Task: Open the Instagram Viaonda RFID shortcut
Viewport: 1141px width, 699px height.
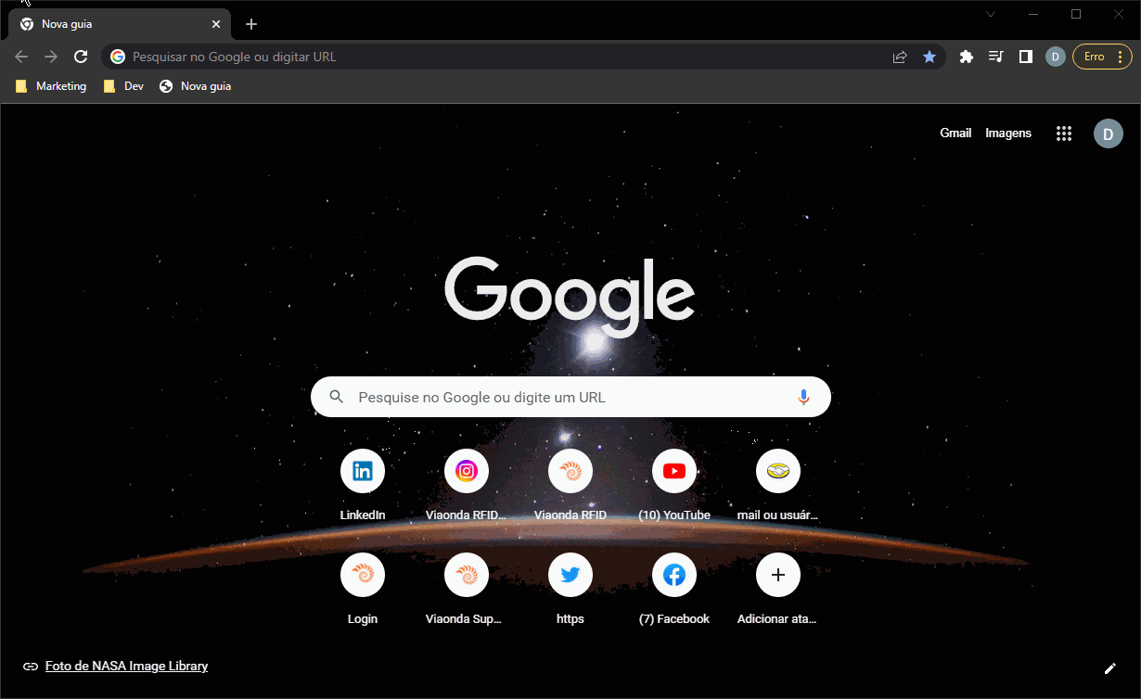Action: (467, 486)
